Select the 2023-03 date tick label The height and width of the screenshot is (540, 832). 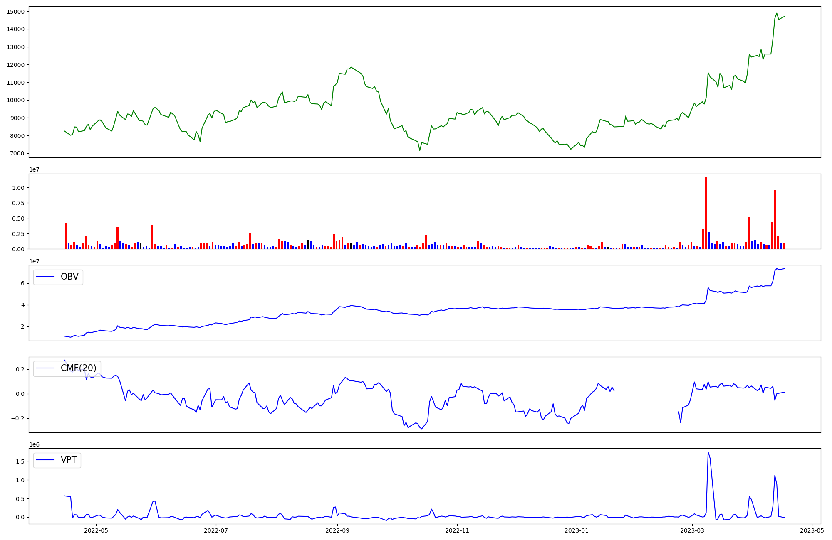pyautogui.click(x=693, y=530)
